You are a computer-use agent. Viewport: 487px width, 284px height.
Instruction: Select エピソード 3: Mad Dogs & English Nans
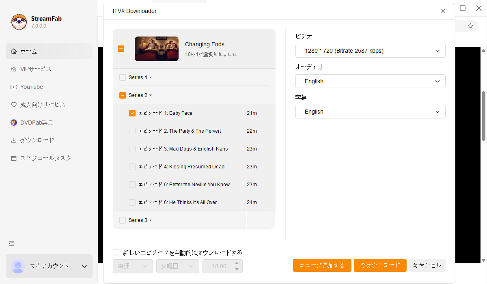click(132, 148)
